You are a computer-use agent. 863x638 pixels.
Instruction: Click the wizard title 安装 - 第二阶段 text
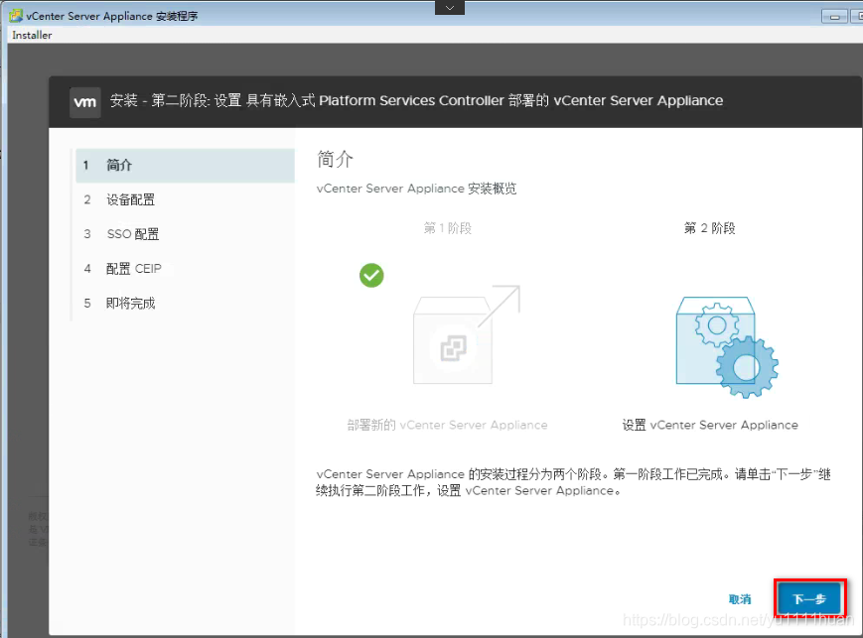(x=416, y=100)
